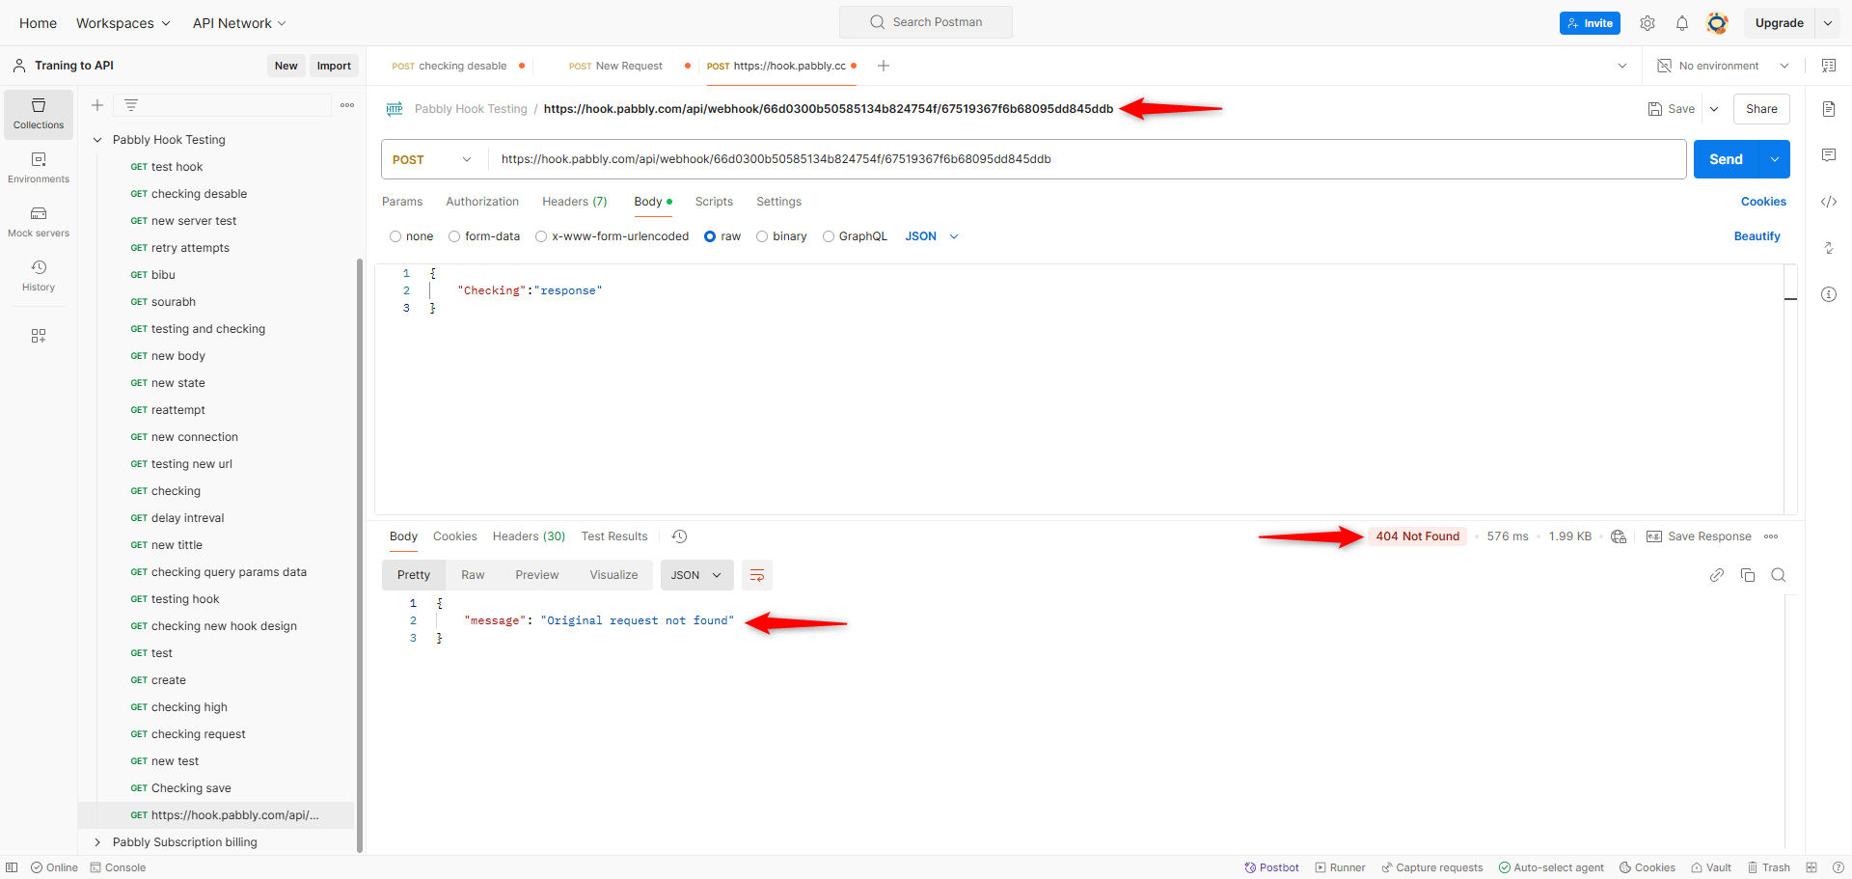Toggle response line wrap icon
Image resolution: width=1852 pixels, height=879 pixels.
(x=757, y=575)
